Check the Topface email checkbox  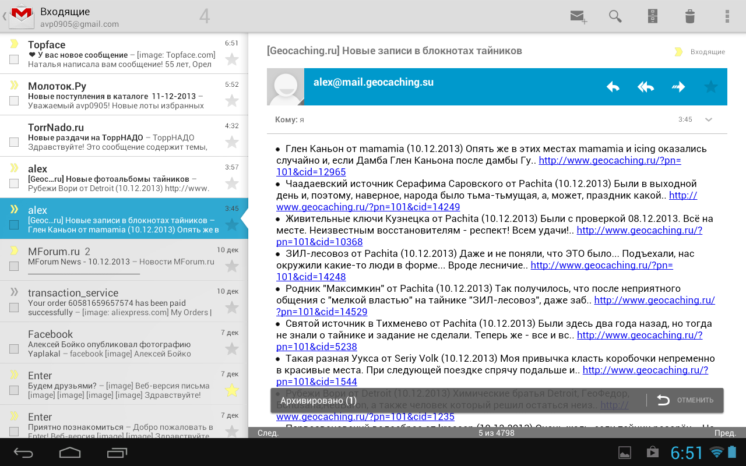[x=14, y=59]
